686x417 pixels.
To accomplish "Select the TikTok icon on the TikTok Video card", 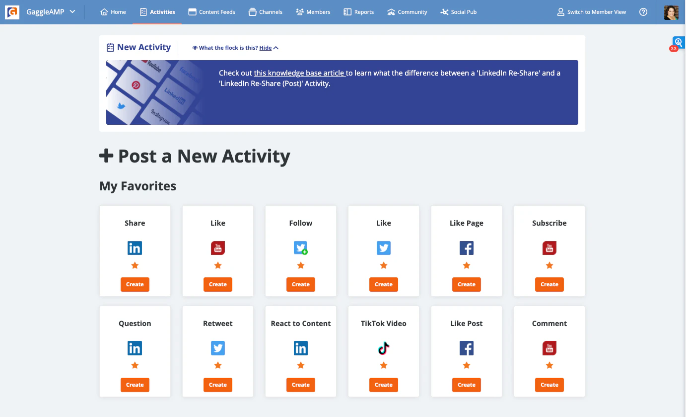I will coord(383,348).
